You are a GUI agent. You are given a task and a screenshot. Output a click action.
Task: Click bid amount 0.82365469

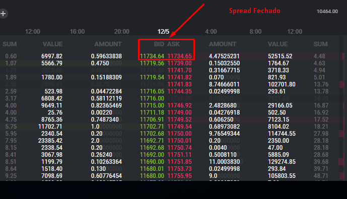point(106,106)
